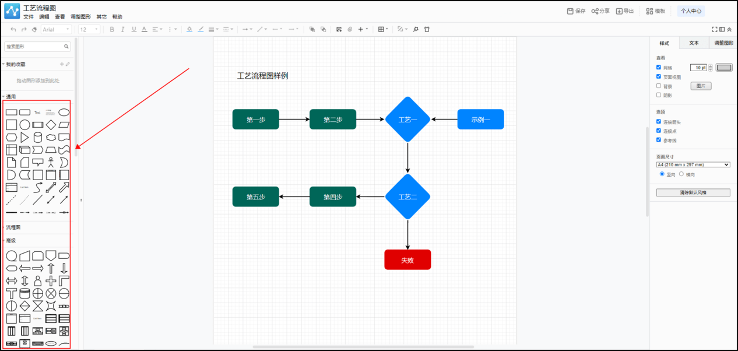The height and width of the screenshot is (351, 738).
Task: Click the grid color swatch
Action: (724, 68)
